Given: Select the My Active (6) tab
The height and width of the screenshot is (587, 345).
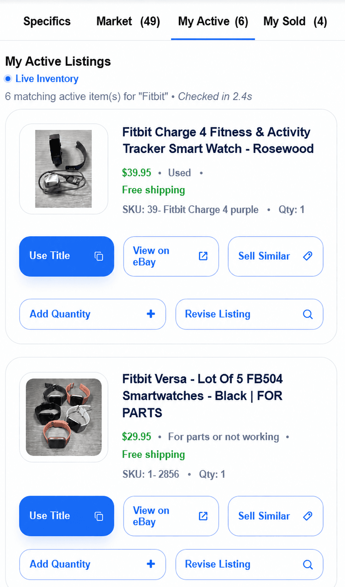Looking at the screenshot, I should pos(213,21).
